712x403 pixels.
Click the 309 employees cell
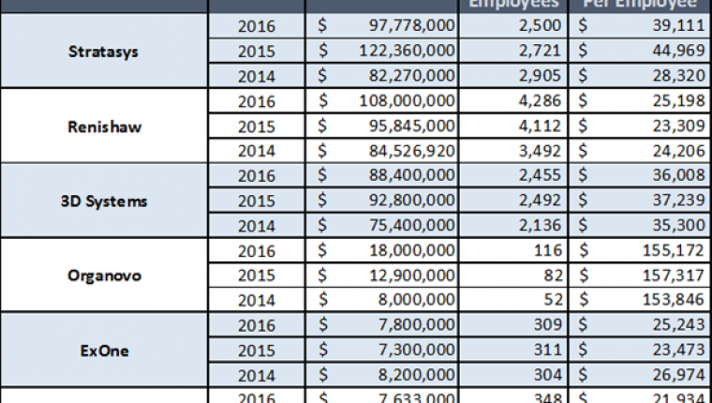click(513, 325)
